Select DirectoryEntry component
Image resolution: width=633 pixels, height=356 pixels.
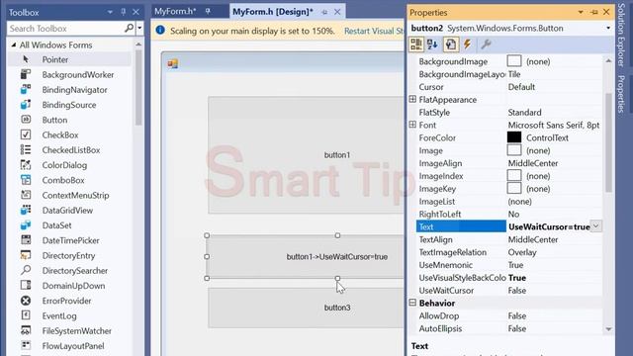click(68, 255)
